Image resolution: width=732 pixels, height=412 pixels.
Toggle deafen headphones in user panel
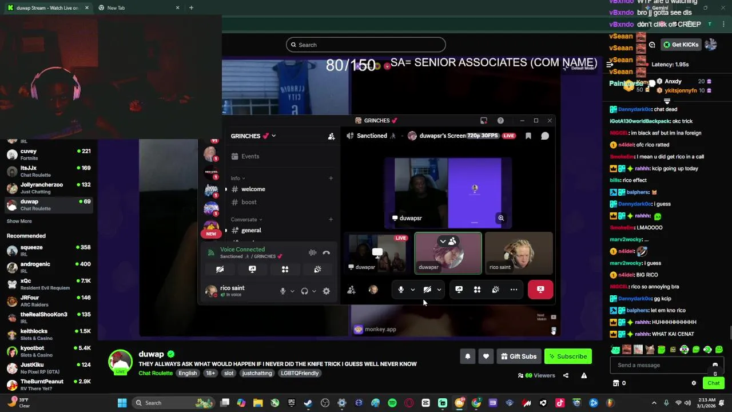tap(304, 291)
